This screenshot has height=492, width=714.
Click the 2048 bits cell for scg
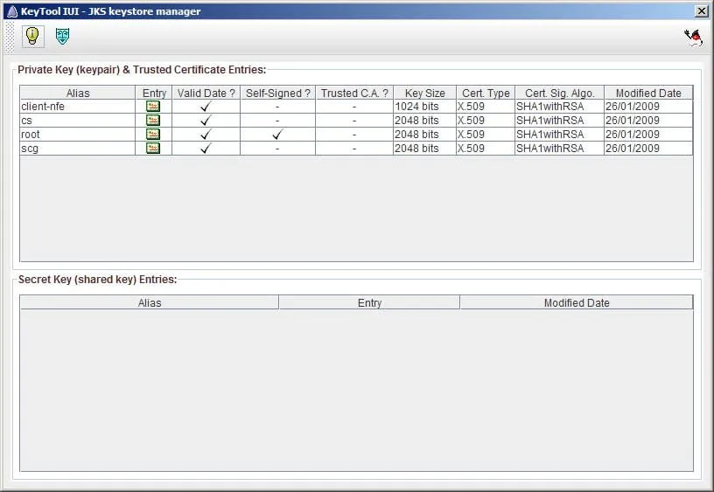424,149
